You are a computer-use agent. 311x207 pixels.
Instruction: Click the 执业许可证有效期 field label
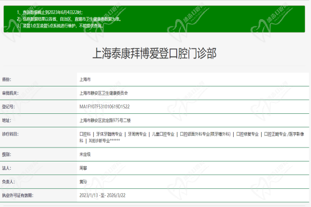pyautogui.click(x=18, y=195)
